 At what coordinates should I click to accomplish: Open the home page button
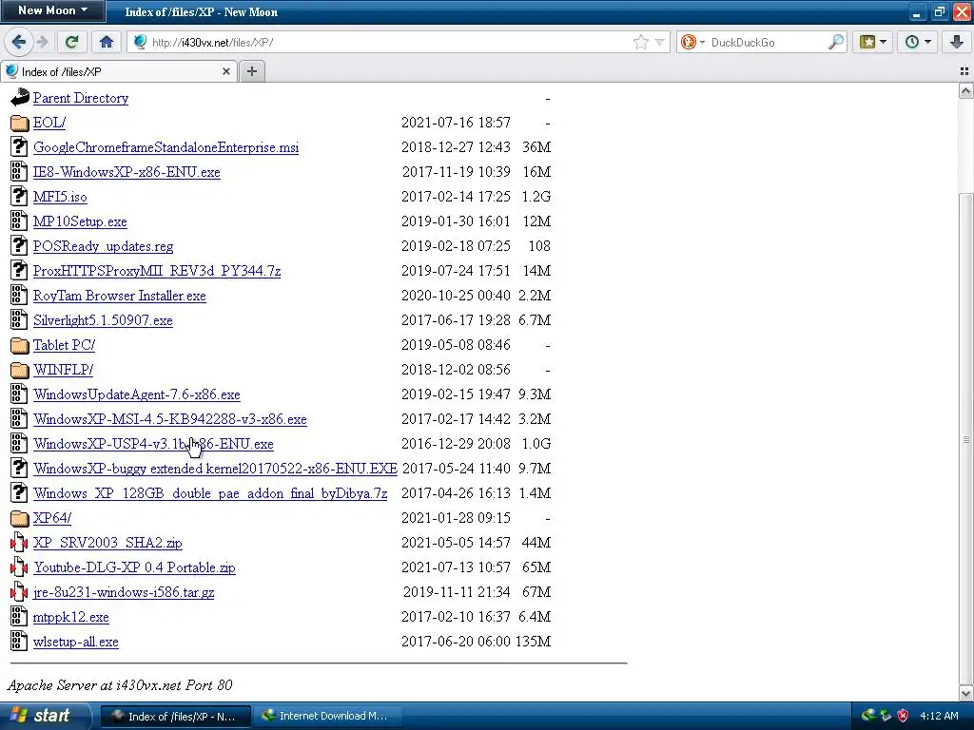point(107,42)
